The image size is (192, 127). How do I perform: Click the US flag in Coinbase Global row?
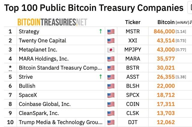pos(111,104)
